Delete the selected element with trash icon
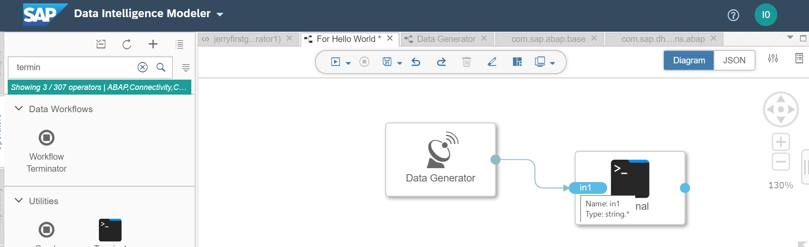809x247 pixels. tap(467, 62)
